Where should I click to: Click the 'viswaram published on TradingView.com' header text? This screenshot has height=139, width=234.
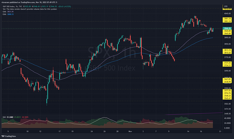click(18, 2)
